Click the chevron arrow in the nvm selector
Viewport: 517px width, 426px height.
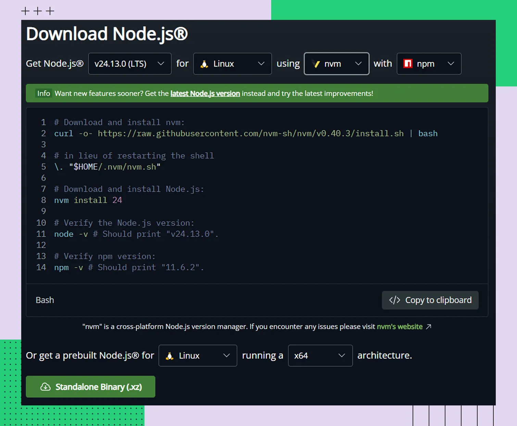358,64
